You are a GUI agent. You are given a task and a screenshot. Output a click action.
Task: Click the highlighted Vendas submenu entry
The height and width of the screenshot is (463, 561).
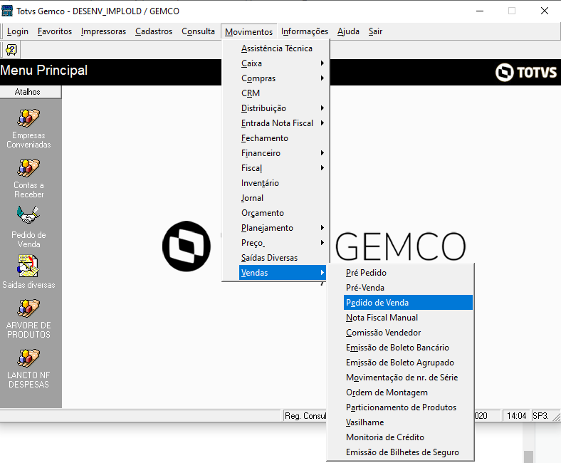283,273
